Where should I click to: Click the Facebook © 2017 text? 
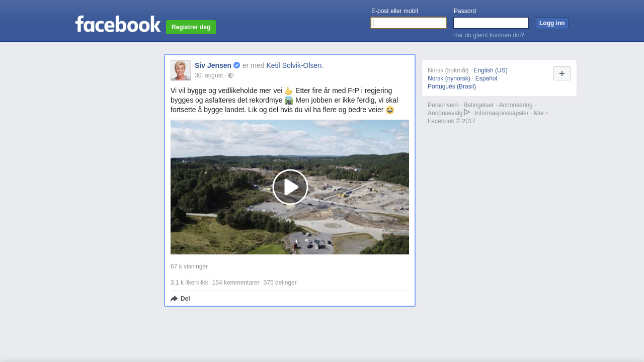point(451,121)
